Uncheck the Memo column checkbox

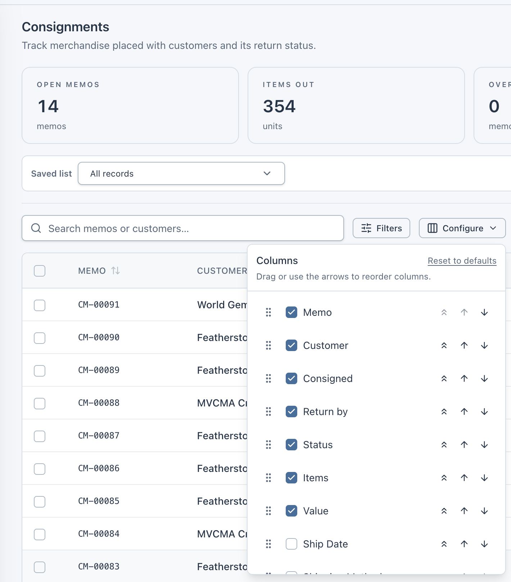point(291,312)
